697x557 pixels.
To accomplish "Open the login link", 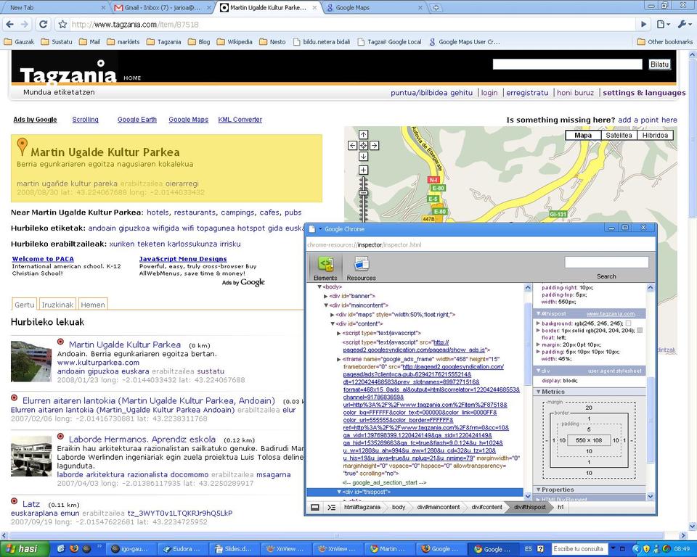I will coord(489,93).
